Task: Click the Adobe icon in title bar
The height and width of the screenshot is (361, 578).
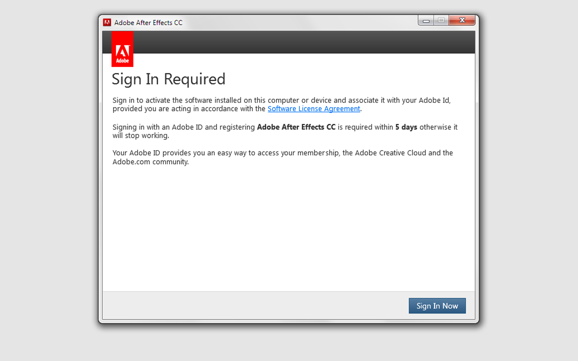Action: tap(107, 22)
